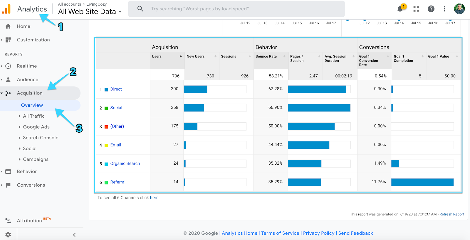Click the Home icon in sidebar
Screen dimensions: 470x240
click(8, 26)
